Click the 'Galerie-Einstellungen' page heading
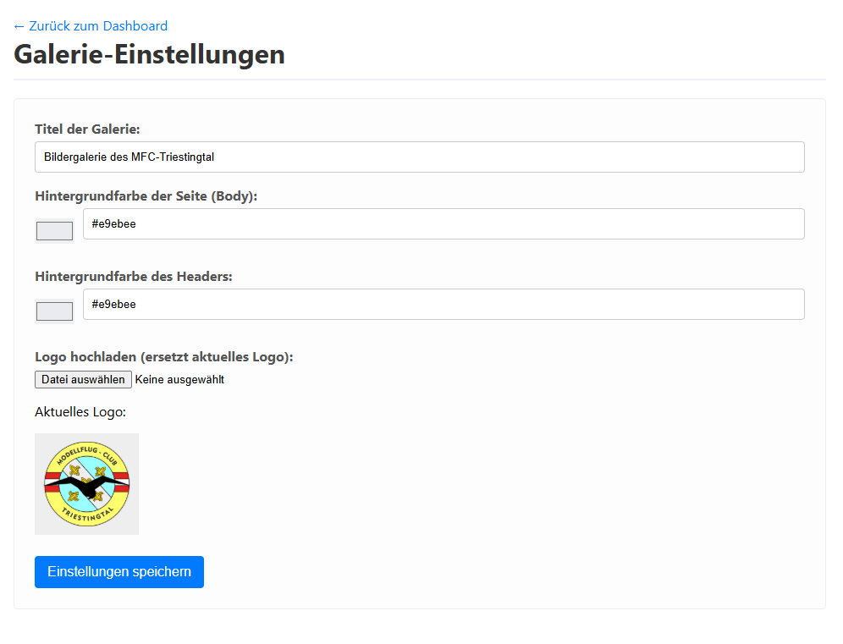Screen dimensions: 843x644 (x=149, y=54)
